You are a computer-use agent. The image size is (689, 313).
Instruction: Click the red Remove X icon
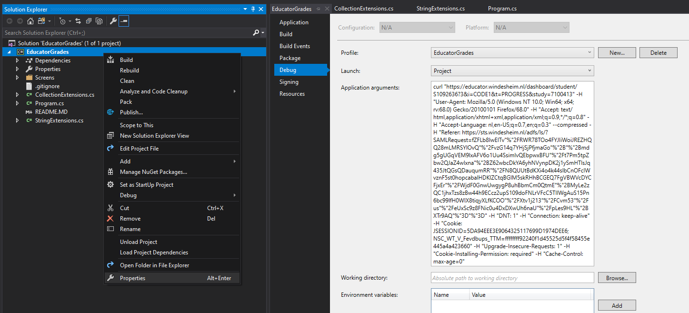pos(110,219)
